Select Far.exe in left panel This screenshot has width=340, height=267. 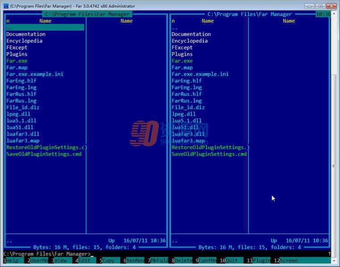[x=17, y=61]
